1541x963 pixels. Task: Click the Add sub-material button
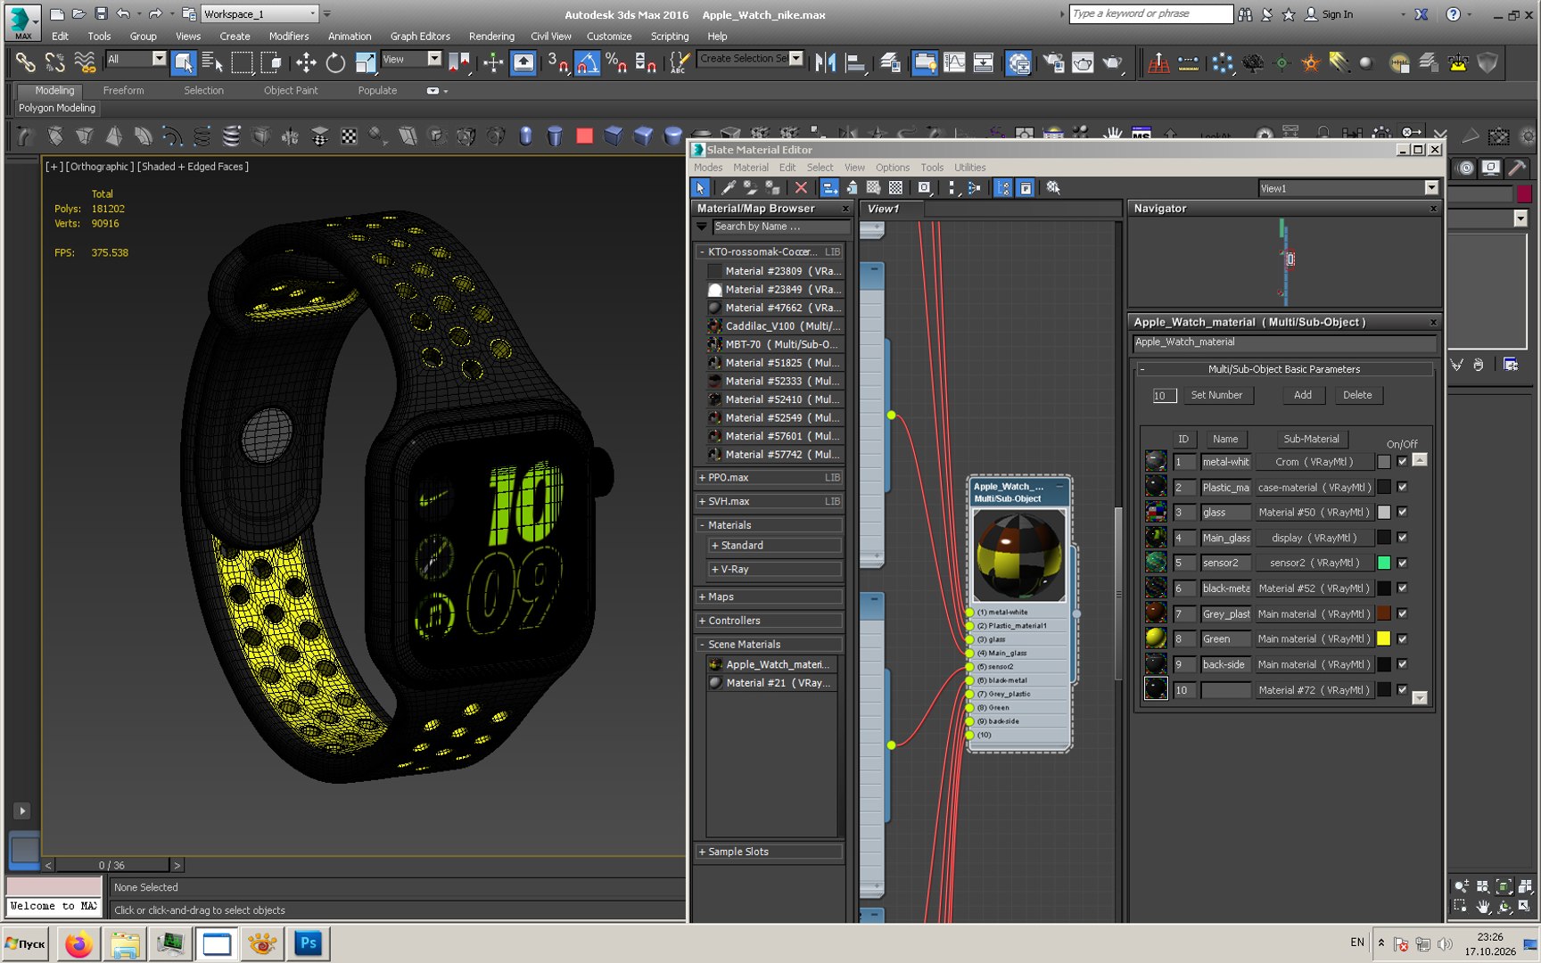1302,395
